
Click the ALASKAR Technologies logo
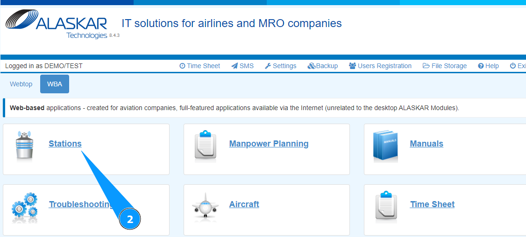pyautogui.click(x=56, y=25)
